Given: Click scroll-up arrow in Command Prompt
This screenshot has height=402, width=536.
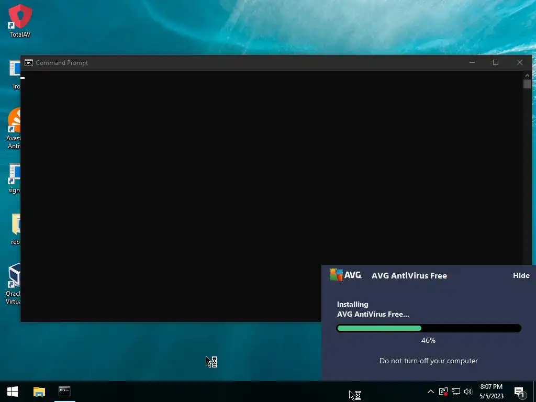Looking at the screenshot, I should [x=527, y=75].
